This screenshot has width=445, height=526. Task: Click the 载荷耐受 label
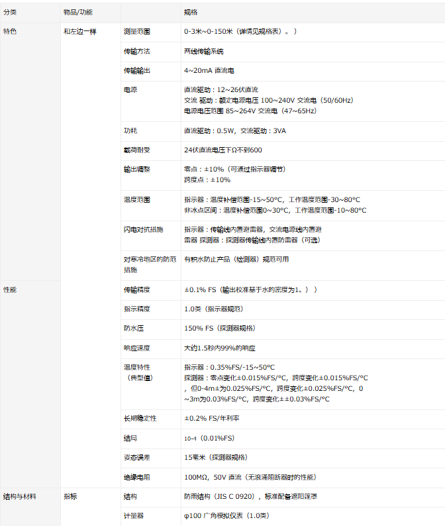click(x=137, y=150)
